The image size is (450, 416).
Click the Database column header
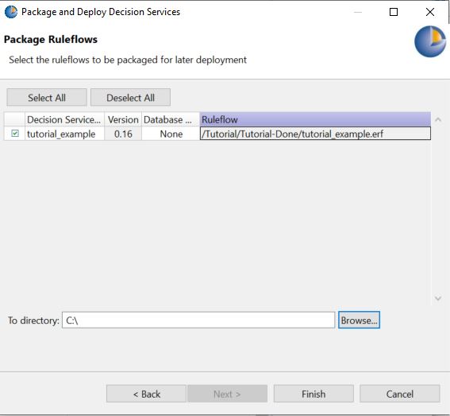[x=171, y=119]
